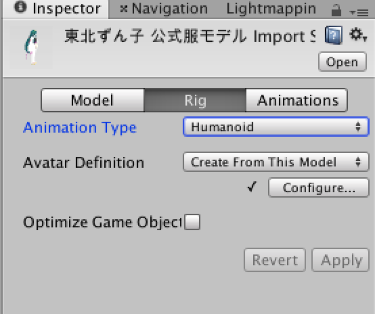Click the Apply button
The image size is (375, 314).
[x=341, y=260]
